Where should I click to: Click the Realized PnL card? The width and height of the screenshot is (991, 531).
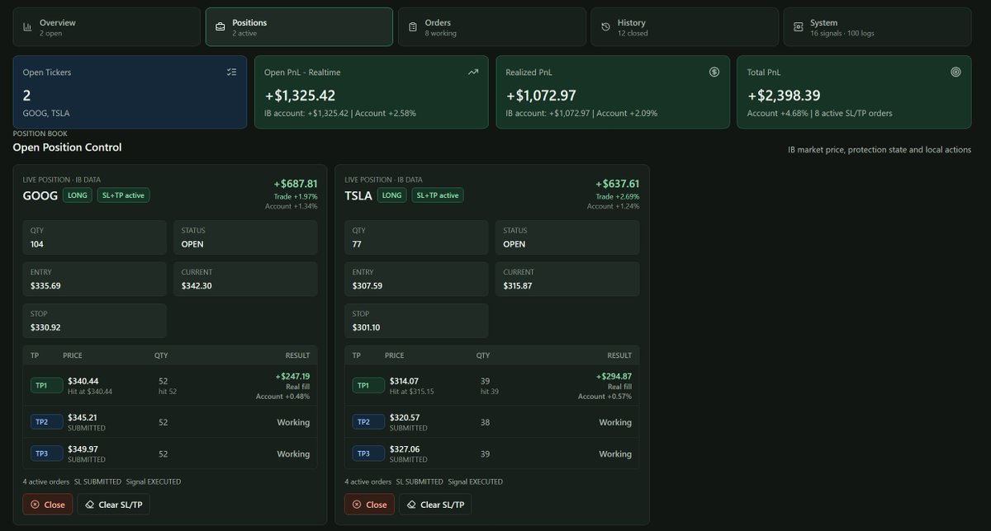(613, 92)
